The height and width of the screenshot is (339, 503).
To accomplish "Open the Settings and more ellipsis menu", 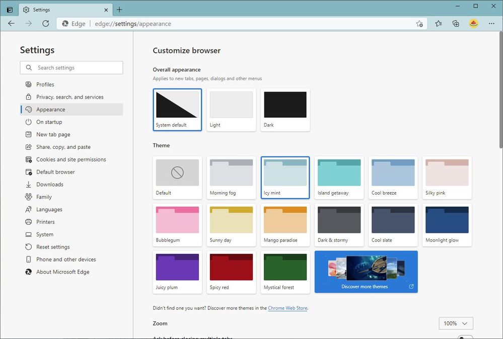I will pyautogui.click(x=491, y=24).
